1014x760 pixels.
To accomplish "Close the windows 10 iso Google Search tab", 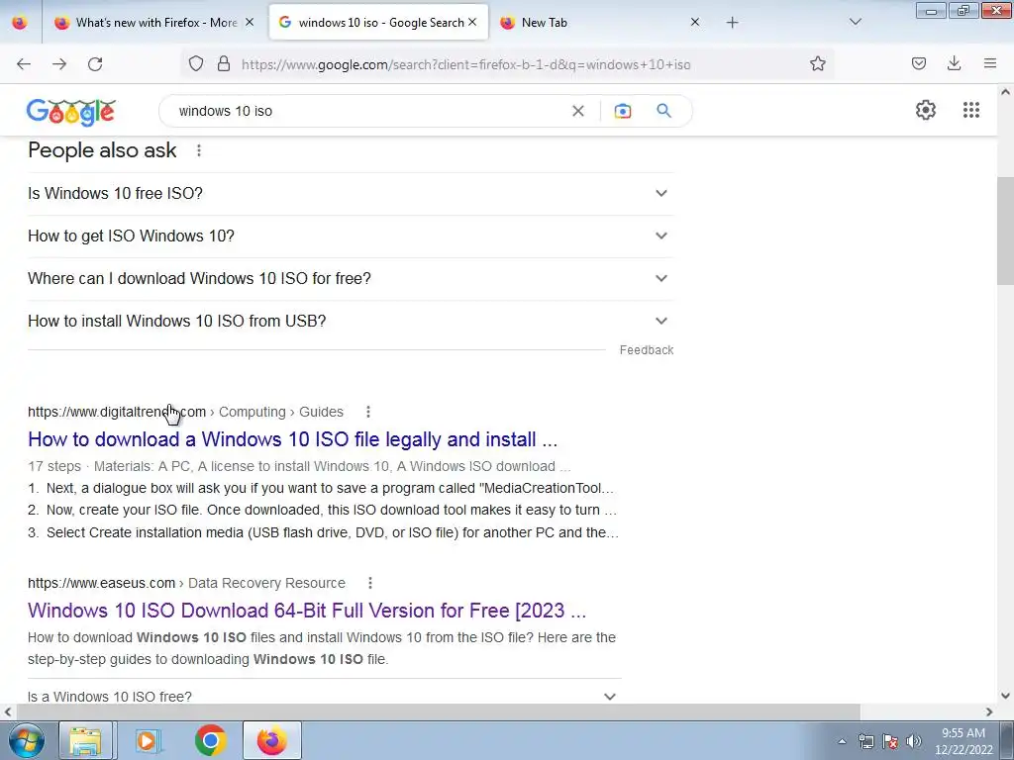I will (x=472, y=23).
